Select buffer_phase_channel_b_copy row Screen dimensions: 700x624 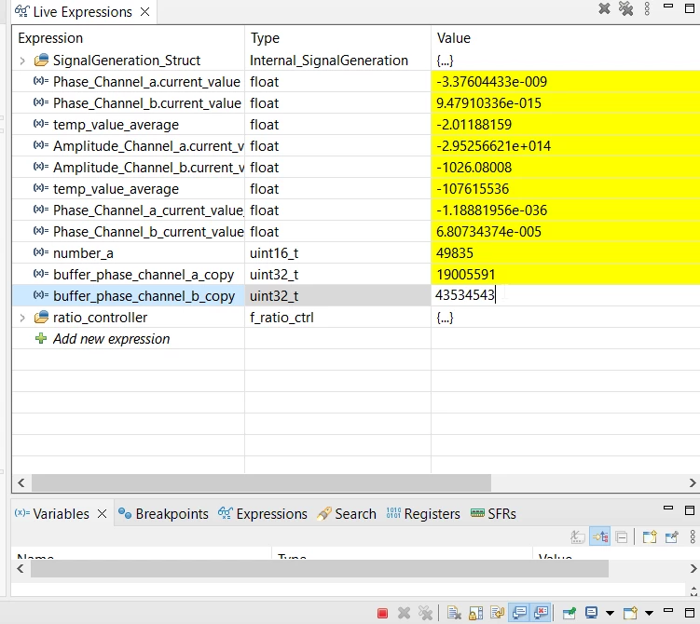355,296
